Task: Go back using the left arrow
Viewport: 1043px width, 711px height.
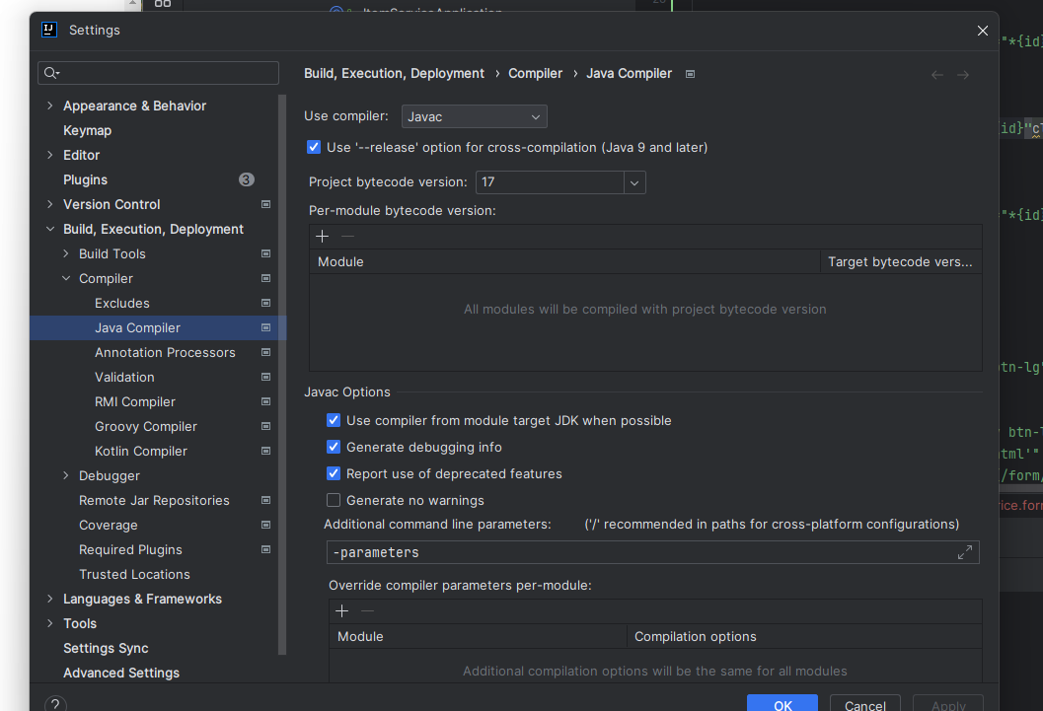Action: click(x=937, y=74)
